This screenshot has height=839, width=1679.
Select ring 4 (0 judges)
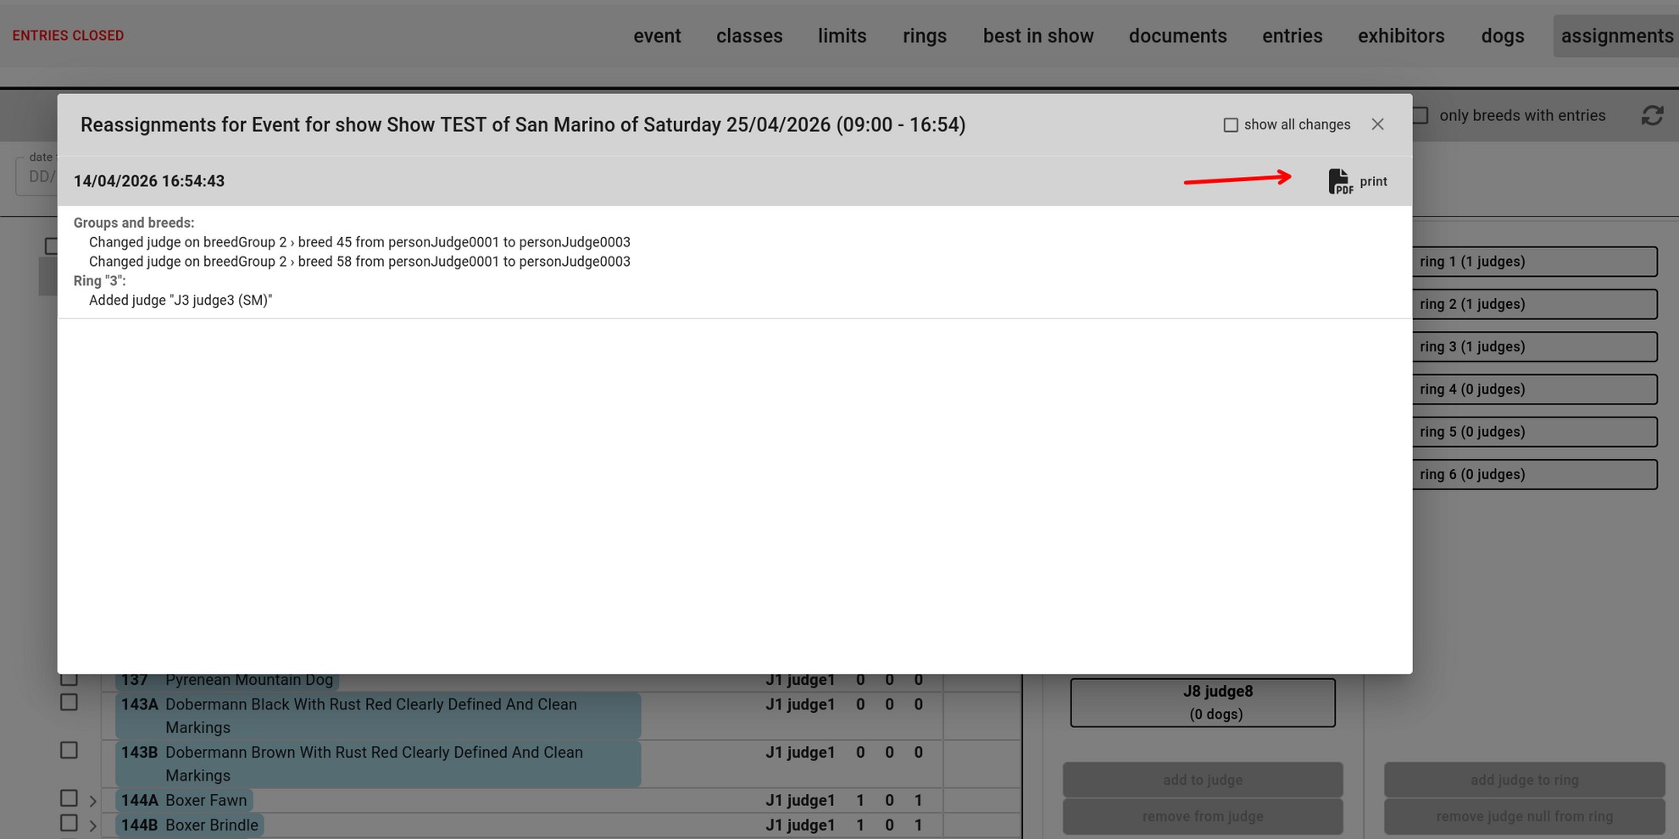click(1534, 389)
